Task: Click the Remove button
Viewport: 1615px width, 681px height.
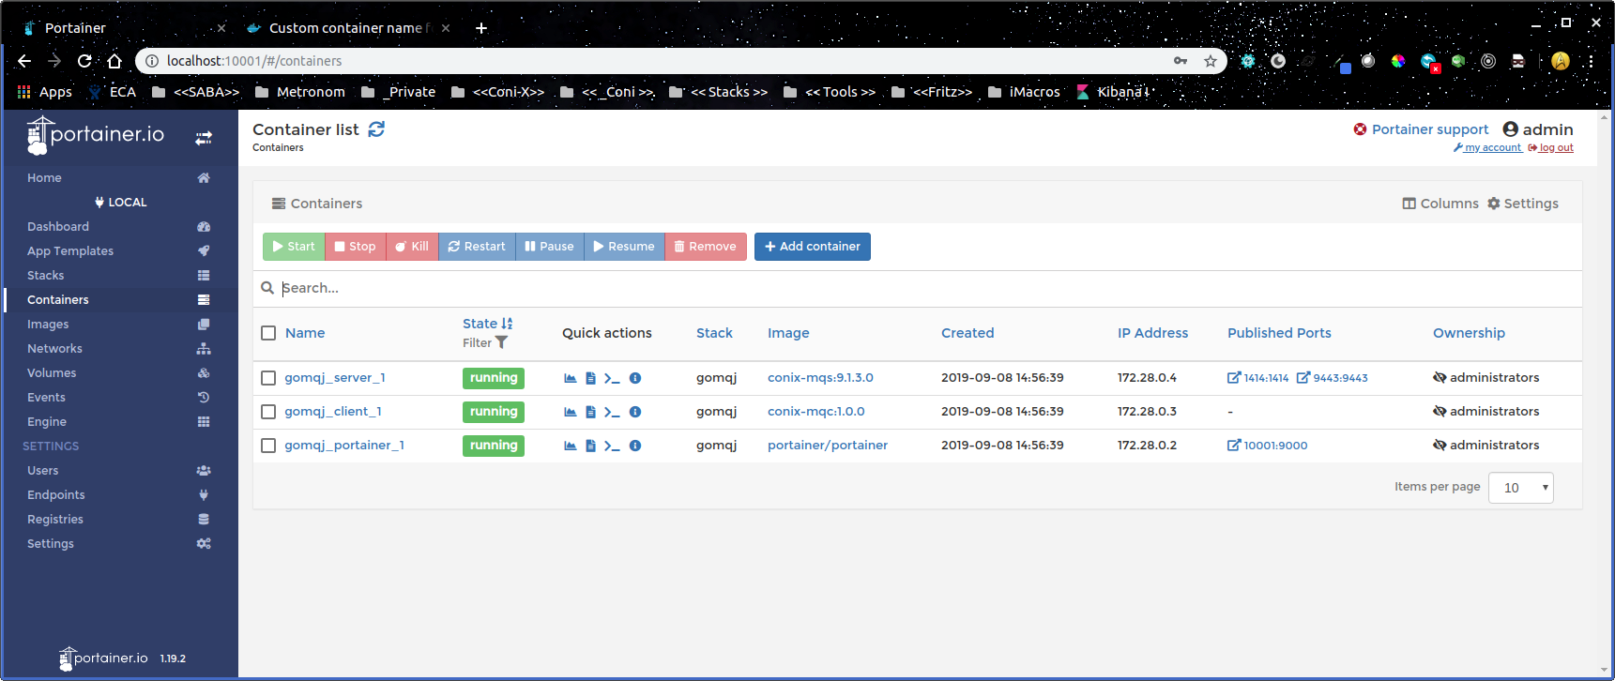Action: [x=706, y=247]
